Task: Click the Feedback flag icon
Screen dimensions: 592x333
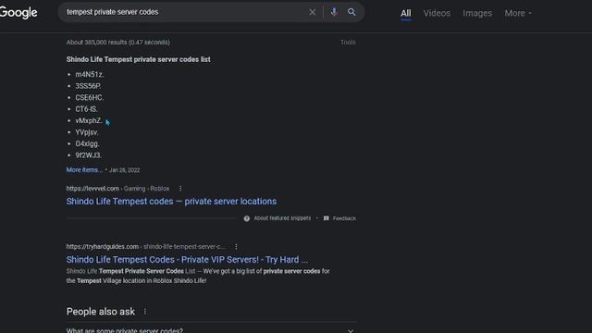Action: (327, 218)
